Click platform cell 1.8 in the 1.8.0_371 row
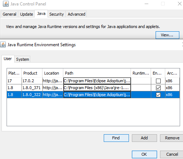 coord(14,88)
